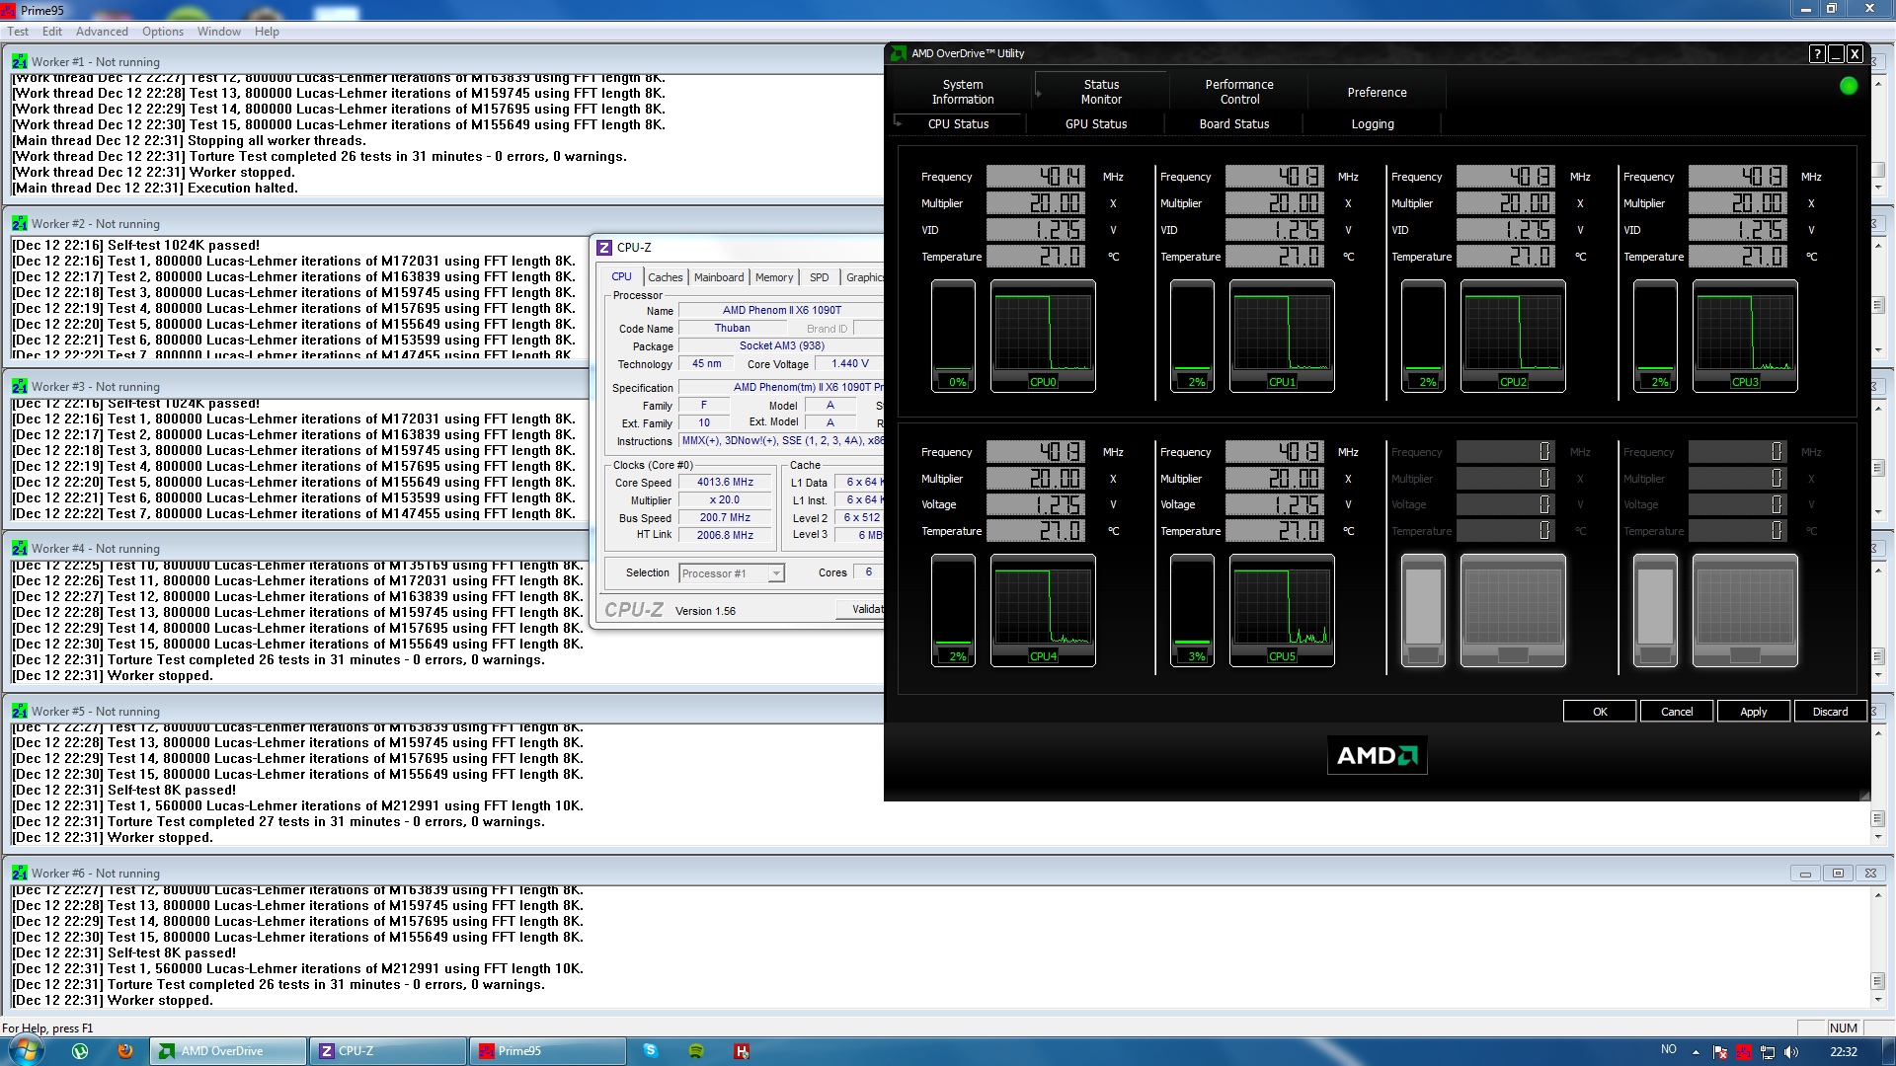Open Spotify from the taskbar

696,1051
